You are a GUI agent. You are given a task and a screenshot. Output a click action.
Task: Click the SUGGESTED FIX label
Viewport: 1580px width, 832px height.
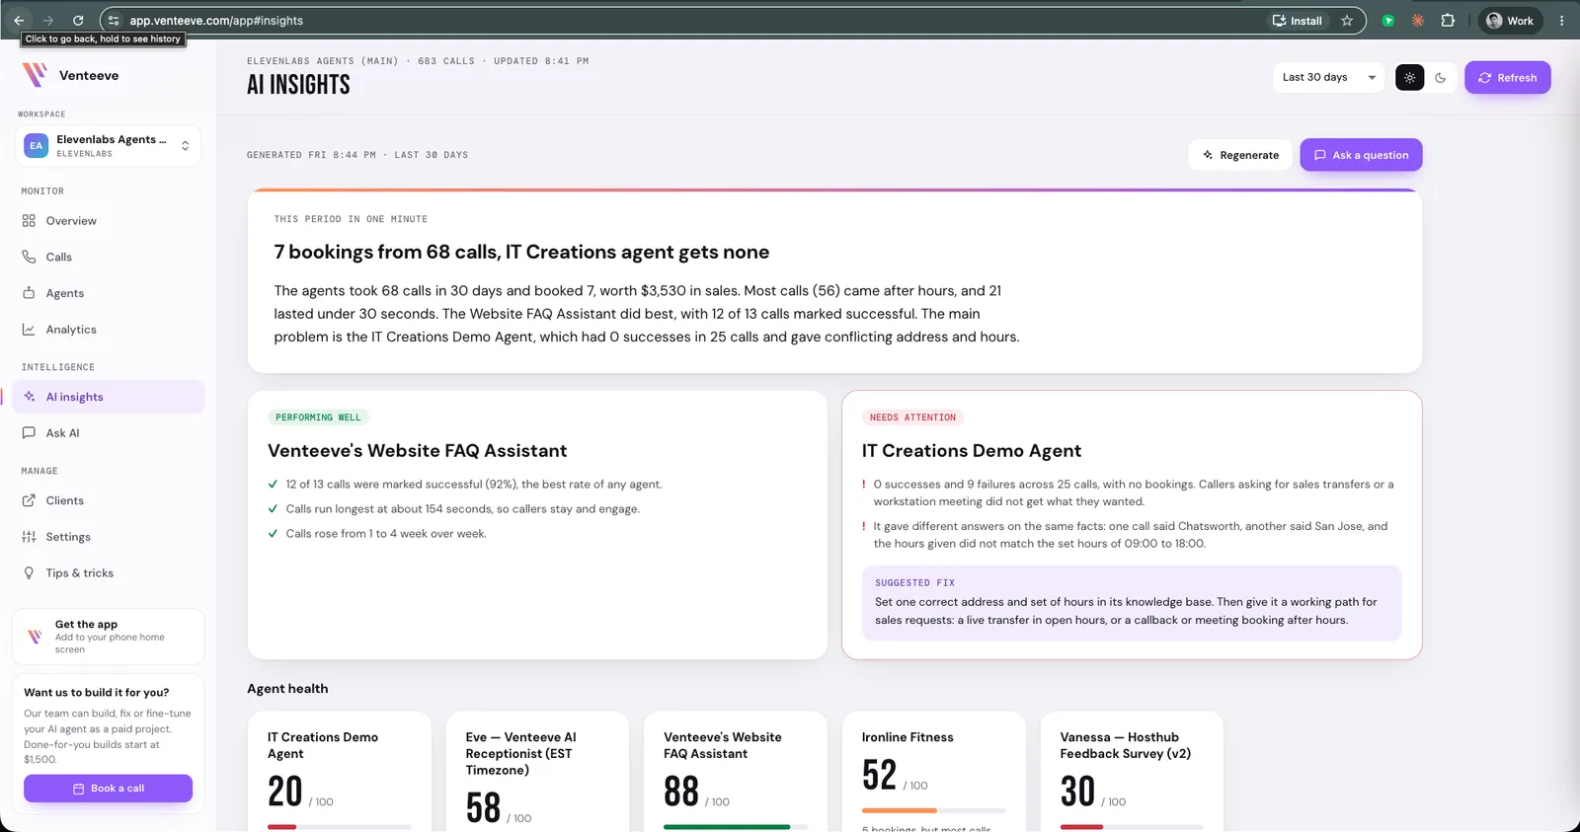(x=914, y=583)
